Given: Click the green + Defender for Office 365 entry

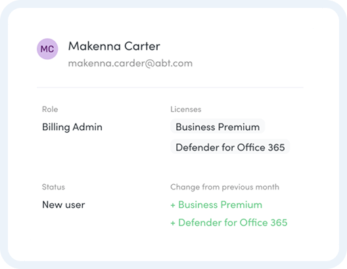Looking at the screenshot, I should pos(229,222).
